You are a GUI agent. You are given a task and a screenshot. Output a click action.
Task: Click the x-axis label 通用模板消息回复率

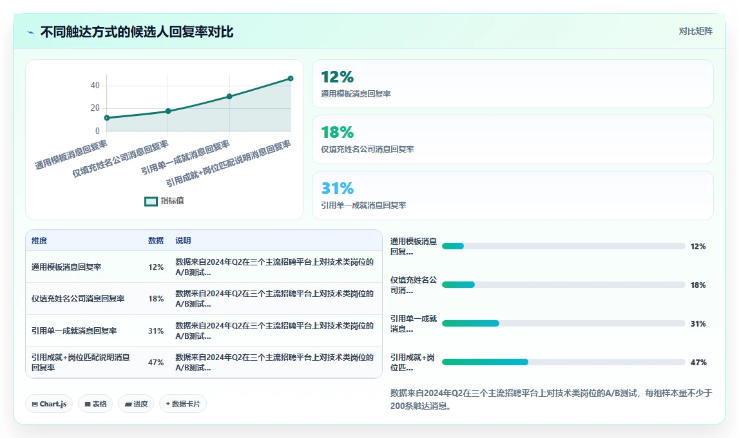pyautogui.click(x=71, y=155)
